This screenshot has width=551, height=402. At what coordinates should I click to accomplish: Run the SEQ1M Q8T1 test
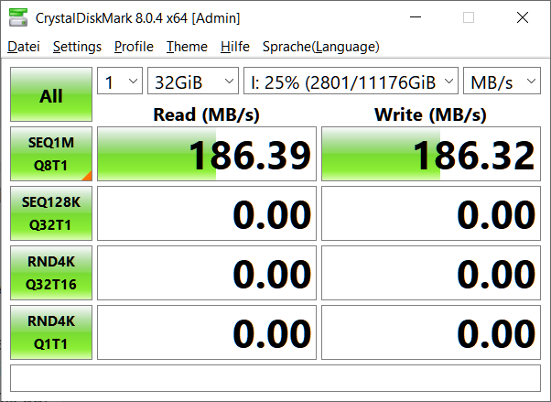pyautogui.click(x=51, y=154)
